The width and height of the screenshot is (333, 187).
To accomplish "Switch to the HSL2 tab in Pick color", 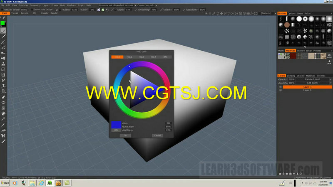I will coord(129,57).
